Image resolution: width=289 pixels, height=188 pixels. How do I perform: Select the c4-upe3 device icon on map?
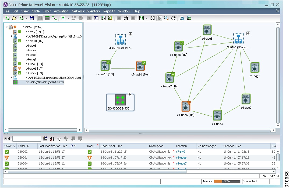(217, 115)
